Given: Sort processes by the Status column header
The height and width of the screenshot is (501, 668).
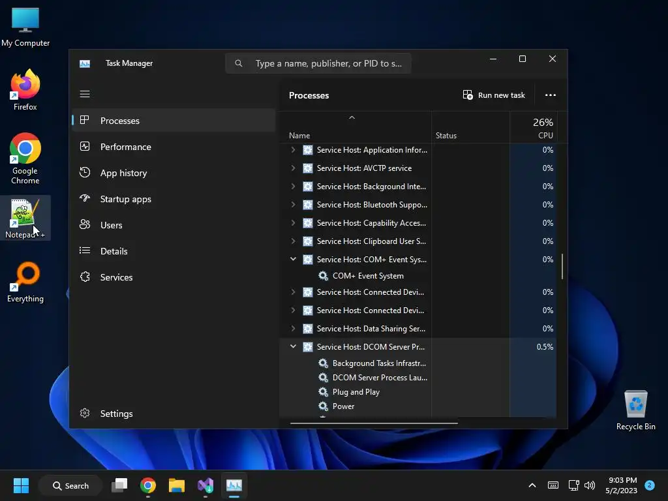Looking at the screenshot, I should (470, 127).
